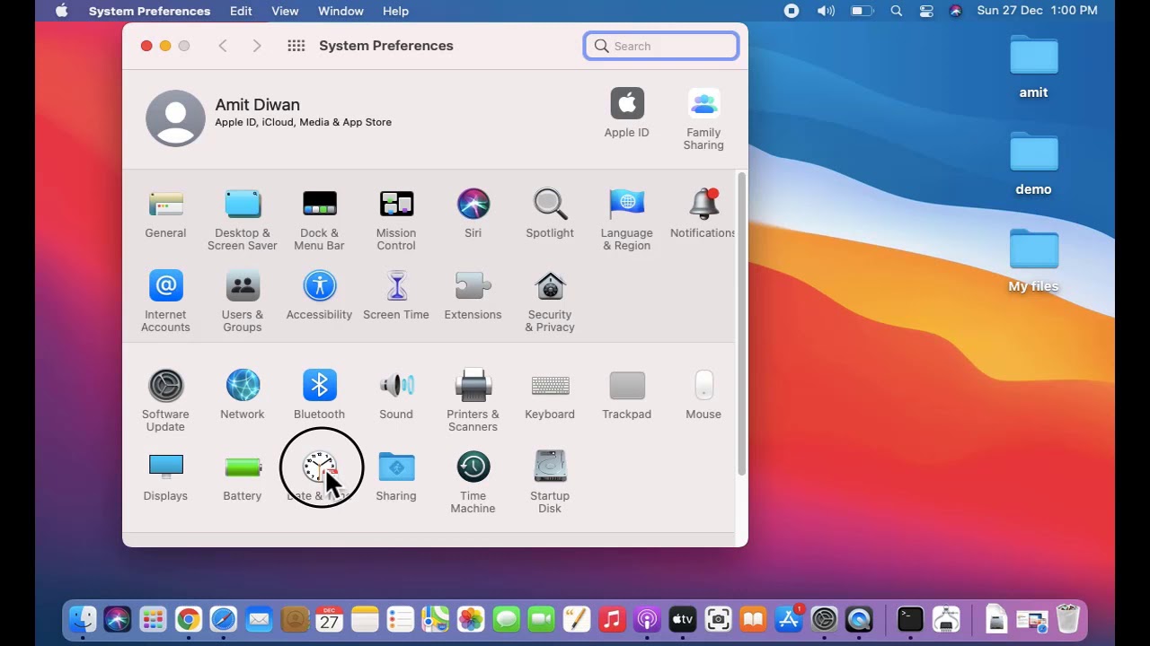Open the Apple menu
Screen dimensions: 1150x646
point(62,11)
